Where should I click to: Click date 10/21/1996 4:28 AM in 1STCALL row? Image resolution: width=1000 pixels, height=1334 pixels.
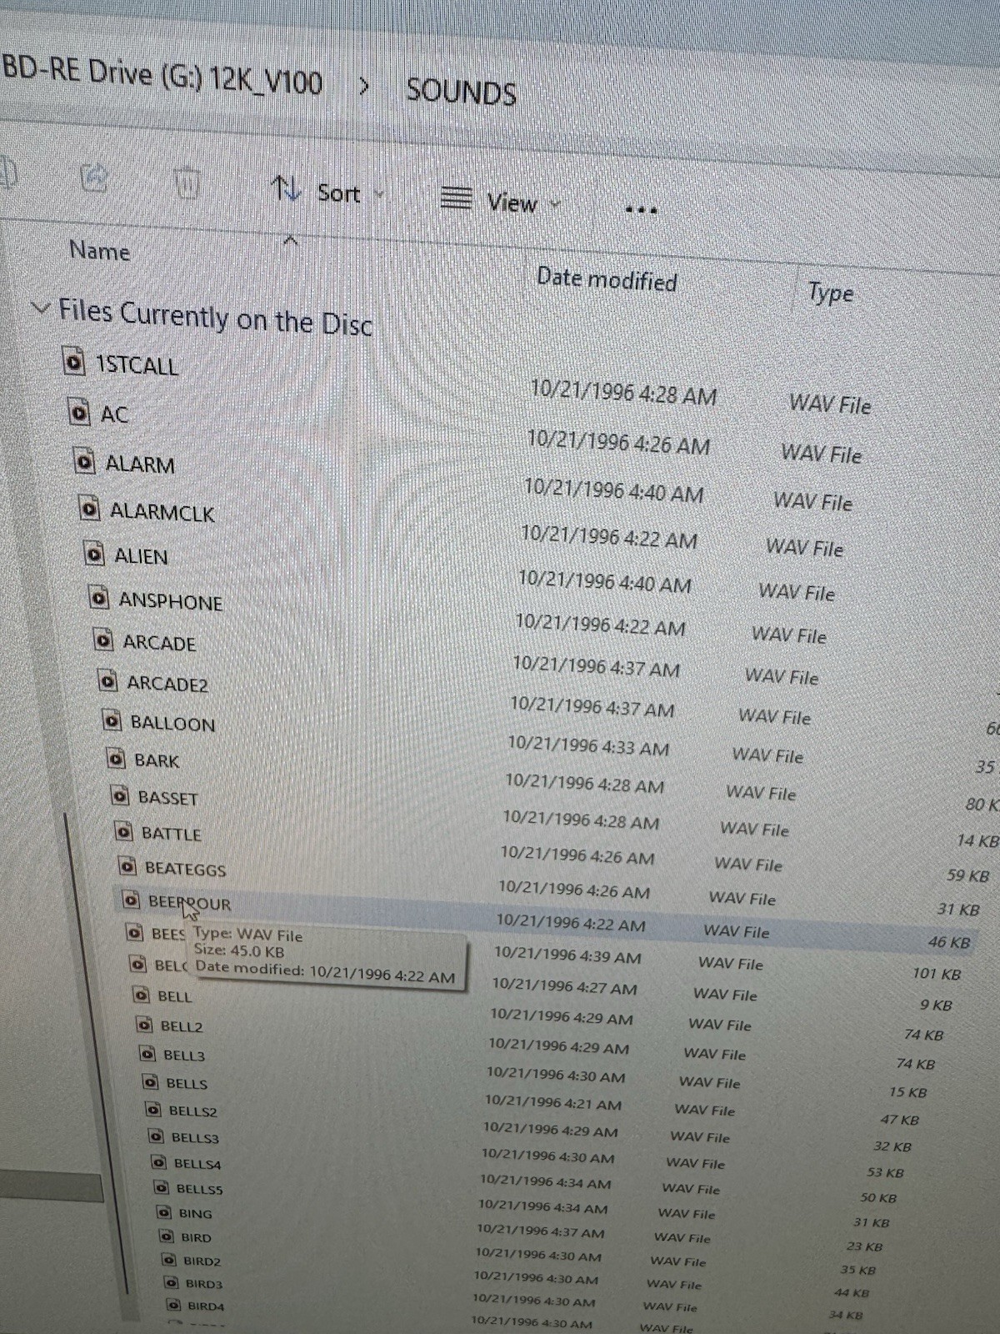[x=623, y=392]
